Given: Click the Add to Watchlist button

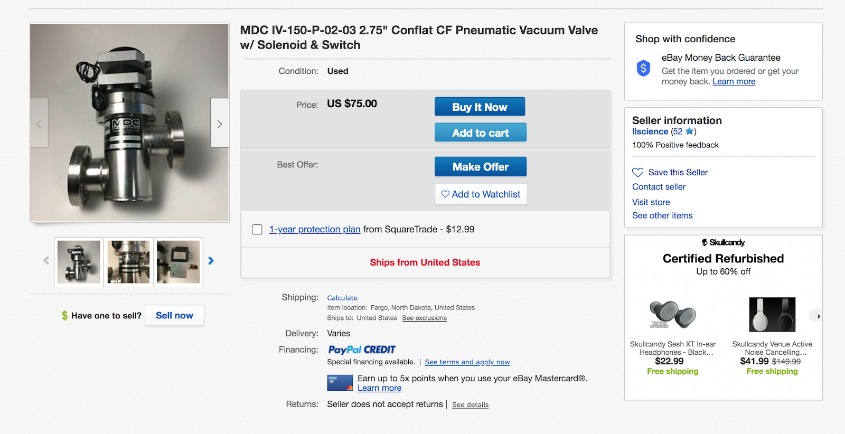Looking at the screenshot, I should tap(481, 194).
